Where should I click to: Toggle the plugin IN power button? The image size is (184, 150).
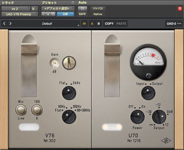(x=84, y=23)
